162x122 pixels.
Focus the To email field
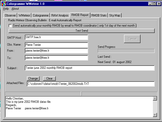(x=56, y=58)
